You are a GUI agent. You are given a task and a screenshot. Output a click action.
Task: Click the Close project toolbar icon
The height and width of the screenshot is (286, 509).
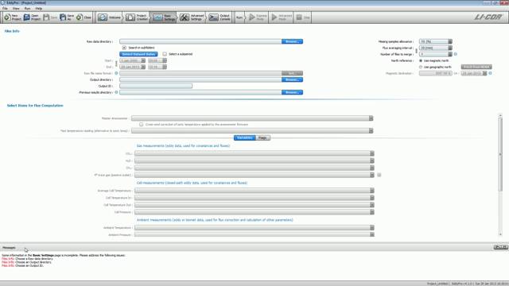tap(80, 17)
